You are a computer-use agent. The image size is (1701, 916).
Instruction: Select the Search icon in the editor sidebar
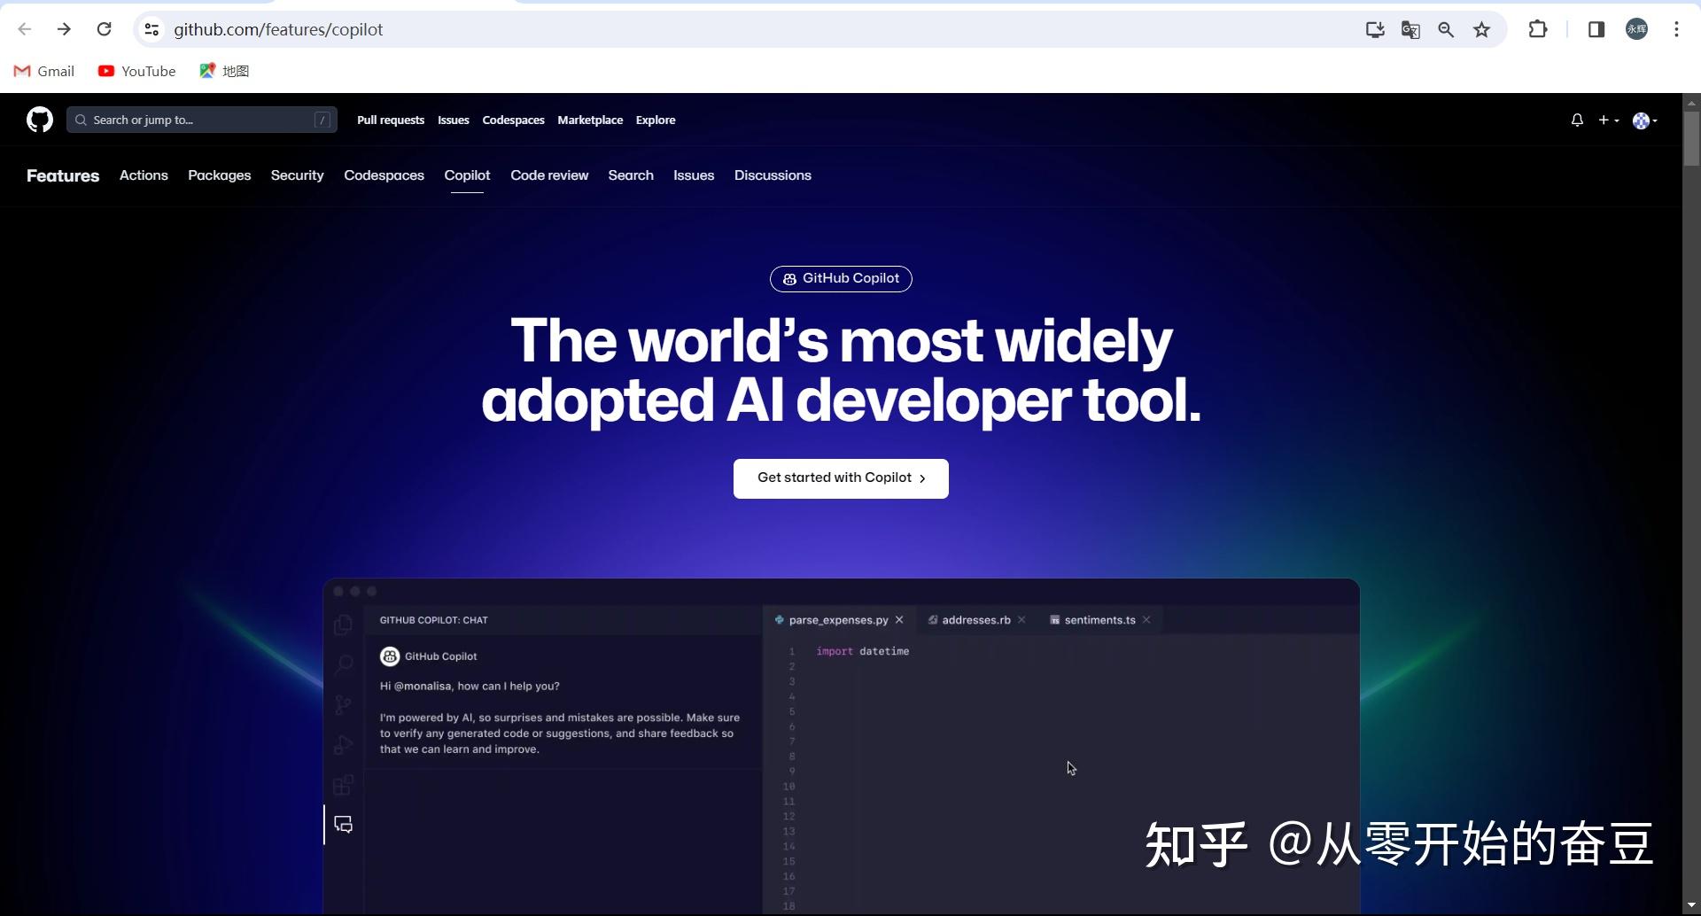click(x=343, y=664)
